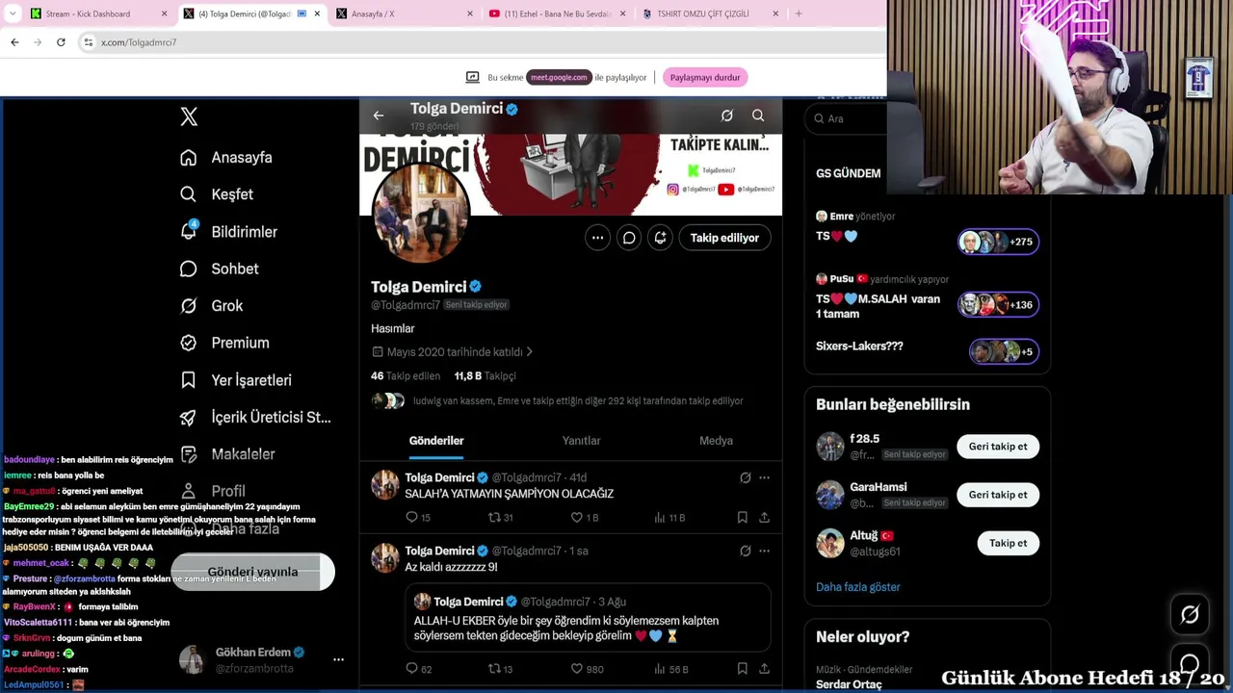1233x693 pixels.
Task: Click the notification bell-plus icon on the profile
Action: pos(660,238)
